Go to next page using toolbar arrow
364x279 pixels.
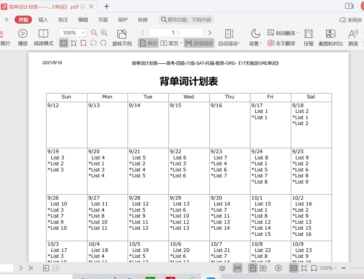(210, 33)
